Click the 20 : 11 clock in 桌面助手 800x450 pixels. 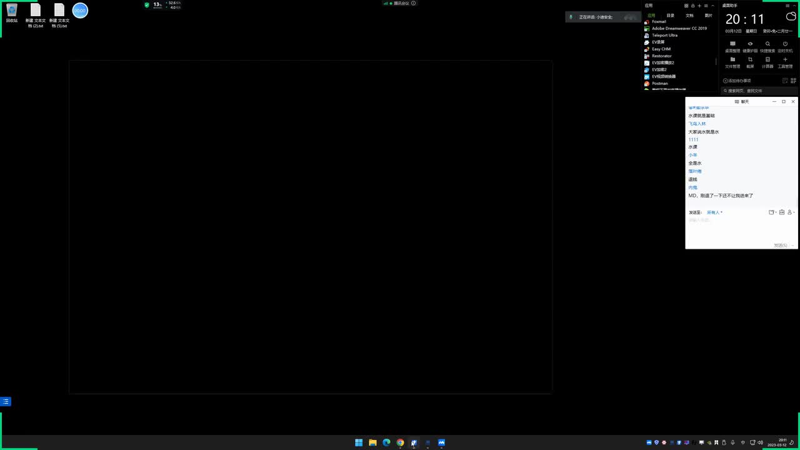click(x=745, y=19)
